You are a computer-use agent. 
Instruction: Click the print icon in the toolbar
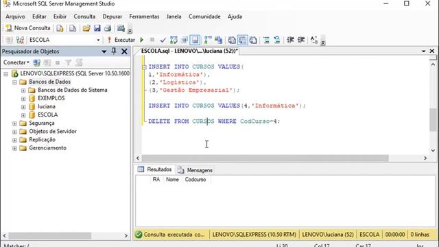pos(108,28)
